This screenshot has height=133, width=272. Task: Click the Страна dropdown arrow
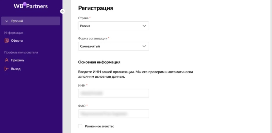click(x=144, y=26)
